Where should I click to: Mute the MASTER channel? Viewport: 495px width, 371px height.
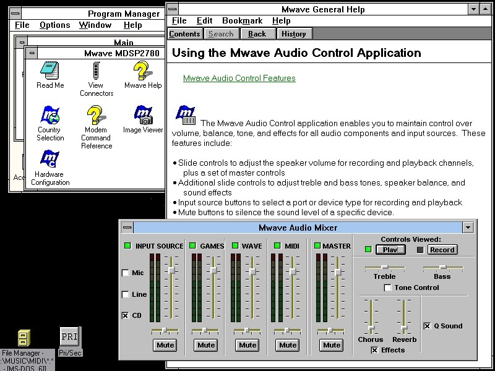(x=332, y=345)
